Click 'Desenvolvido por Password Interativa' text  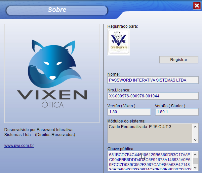38,129
